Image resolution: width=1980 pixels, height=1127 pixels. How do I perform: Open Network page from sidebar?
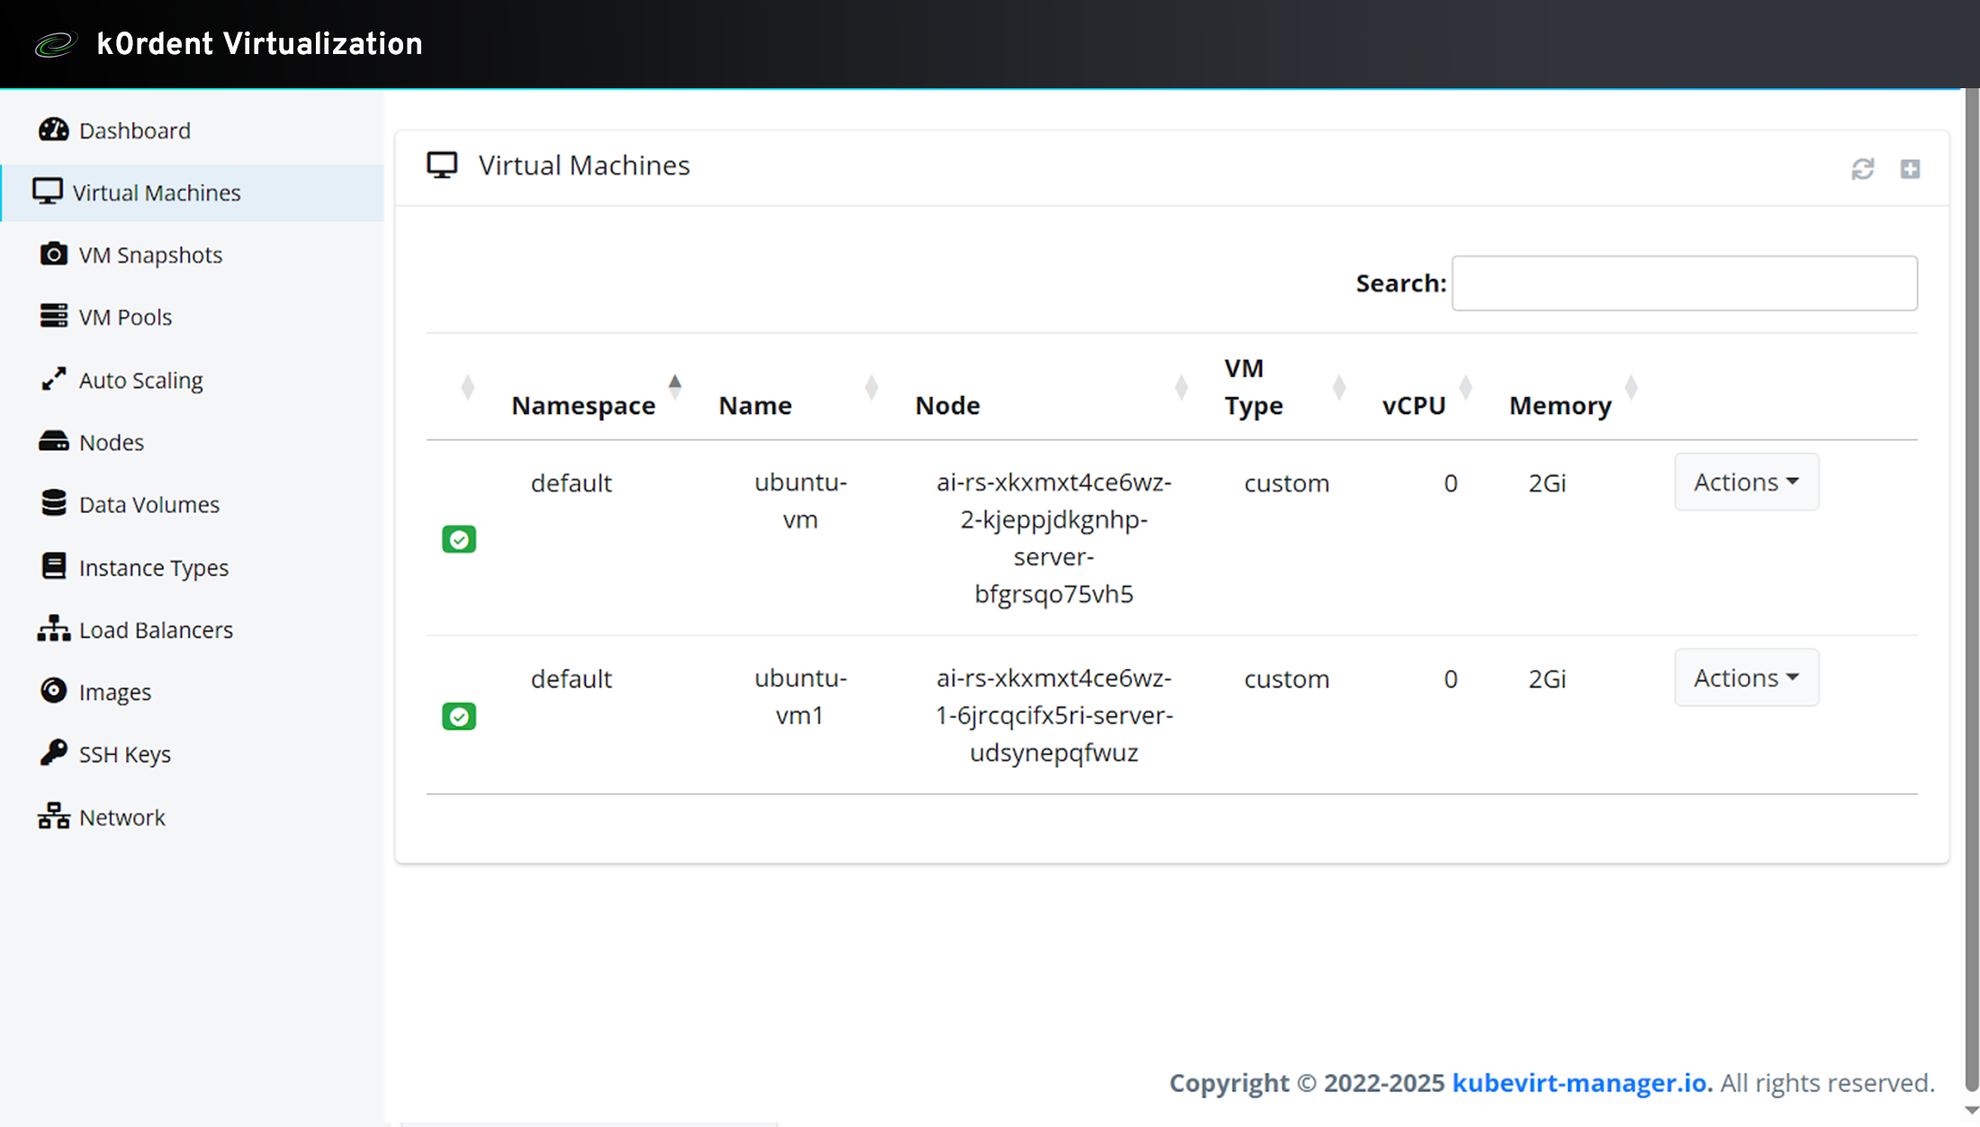(x=121, y=816)
